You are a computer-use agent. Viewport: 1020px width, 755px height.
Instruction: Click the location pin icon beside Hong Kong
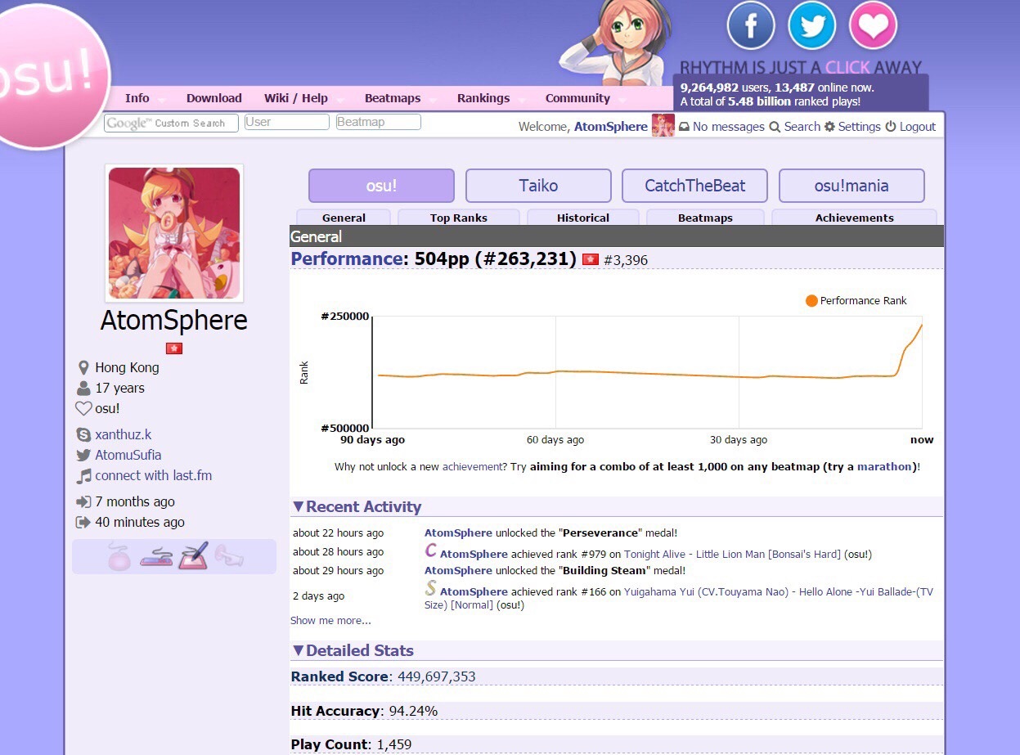(83, 368)
